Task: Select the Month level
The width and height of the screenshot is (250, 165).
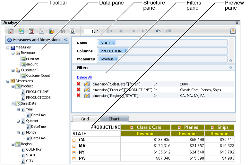Action: 31,132
